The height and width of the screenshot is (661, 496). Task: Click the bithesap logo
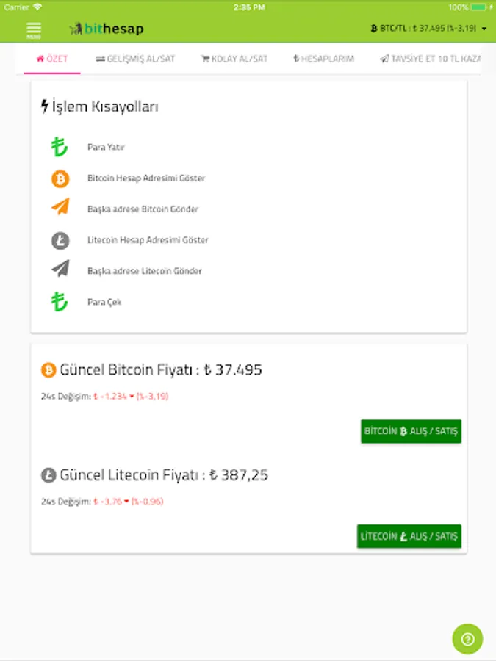tap(107, 29)
